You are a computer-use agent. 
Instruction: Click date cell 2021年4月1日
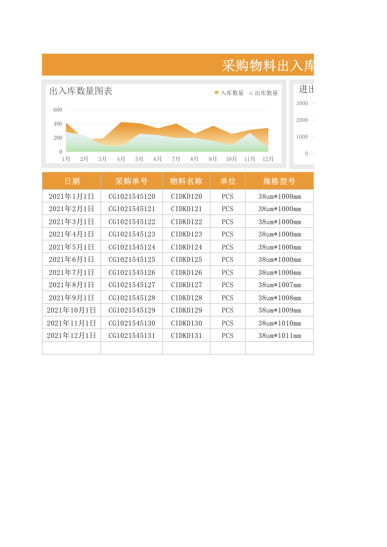(x=72, y=234)
